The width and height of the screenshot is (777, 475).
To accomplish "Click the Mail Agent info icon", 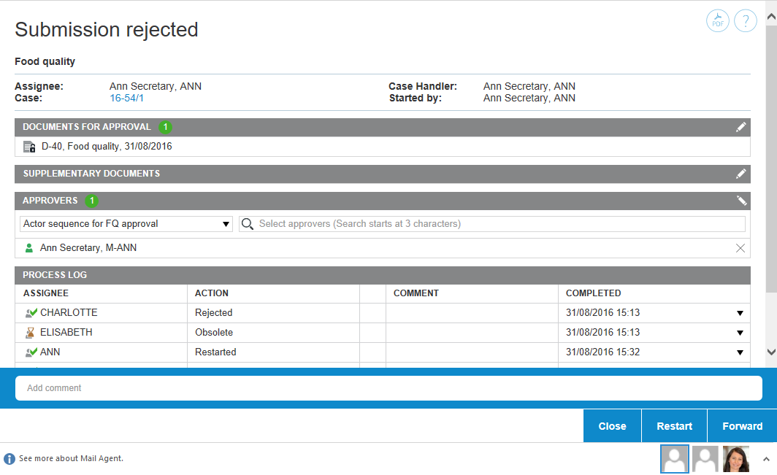I will click(9, 459).
